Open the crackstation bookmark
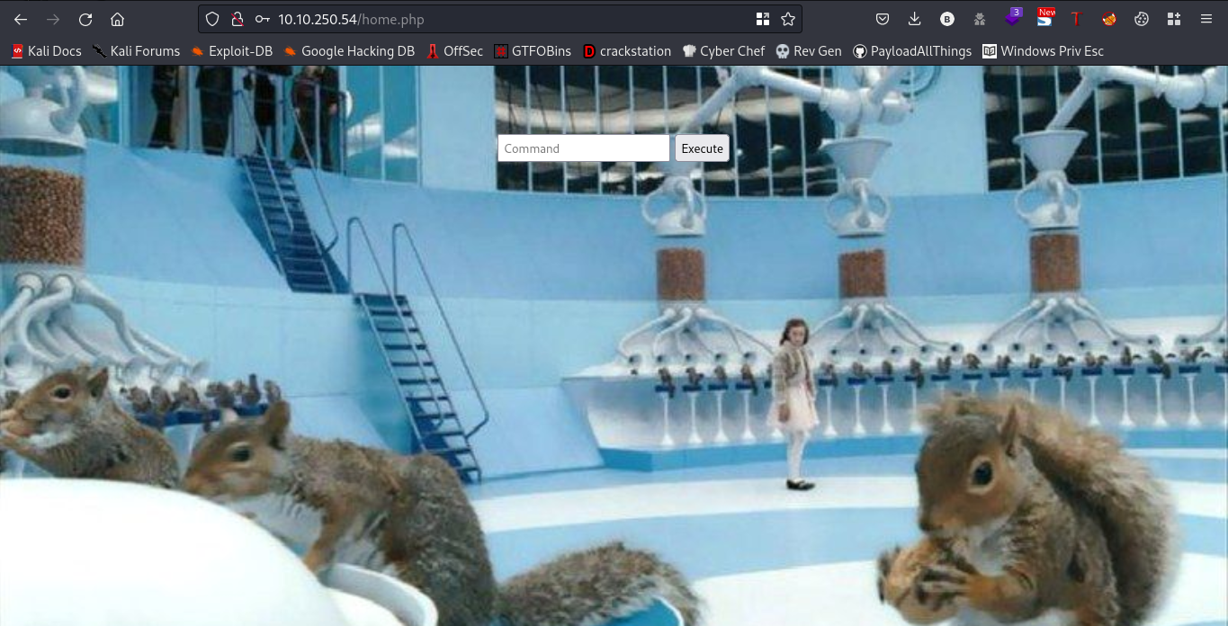The height and width of the screenshot is (626, 1228). click(x=627, y=51)
